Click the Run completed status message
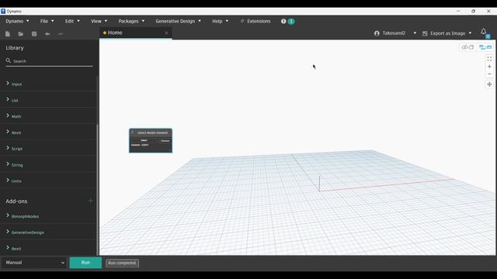 click(122, 263)
